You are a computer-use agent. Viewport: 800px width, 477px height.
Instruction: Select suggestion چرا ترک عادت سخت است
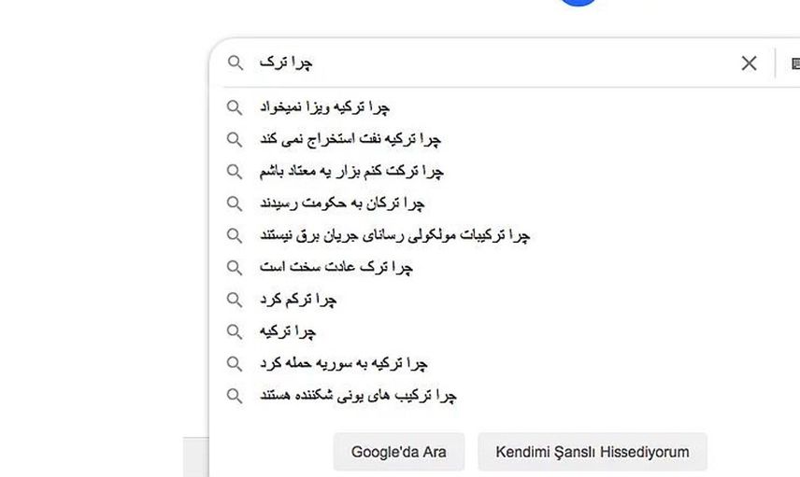point(336,267)
